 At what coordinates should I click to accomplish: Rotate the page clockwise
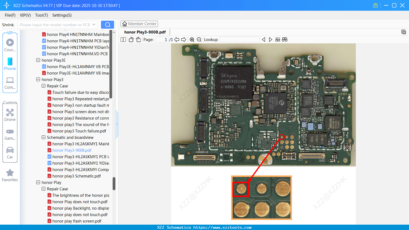pyautogui.click(x=139, y=40)
